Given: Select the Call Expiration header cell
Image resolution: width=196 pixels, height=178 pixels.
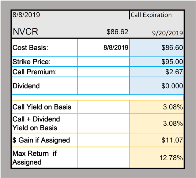Looking at the screenshot, I should tap(151, 15).
